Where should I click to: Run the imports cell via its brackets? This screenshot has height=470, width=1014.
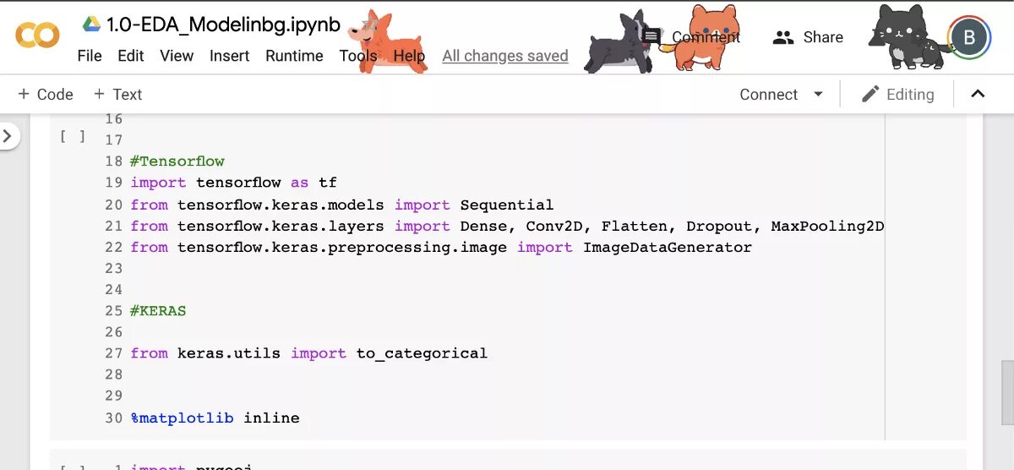click(73, 136)
